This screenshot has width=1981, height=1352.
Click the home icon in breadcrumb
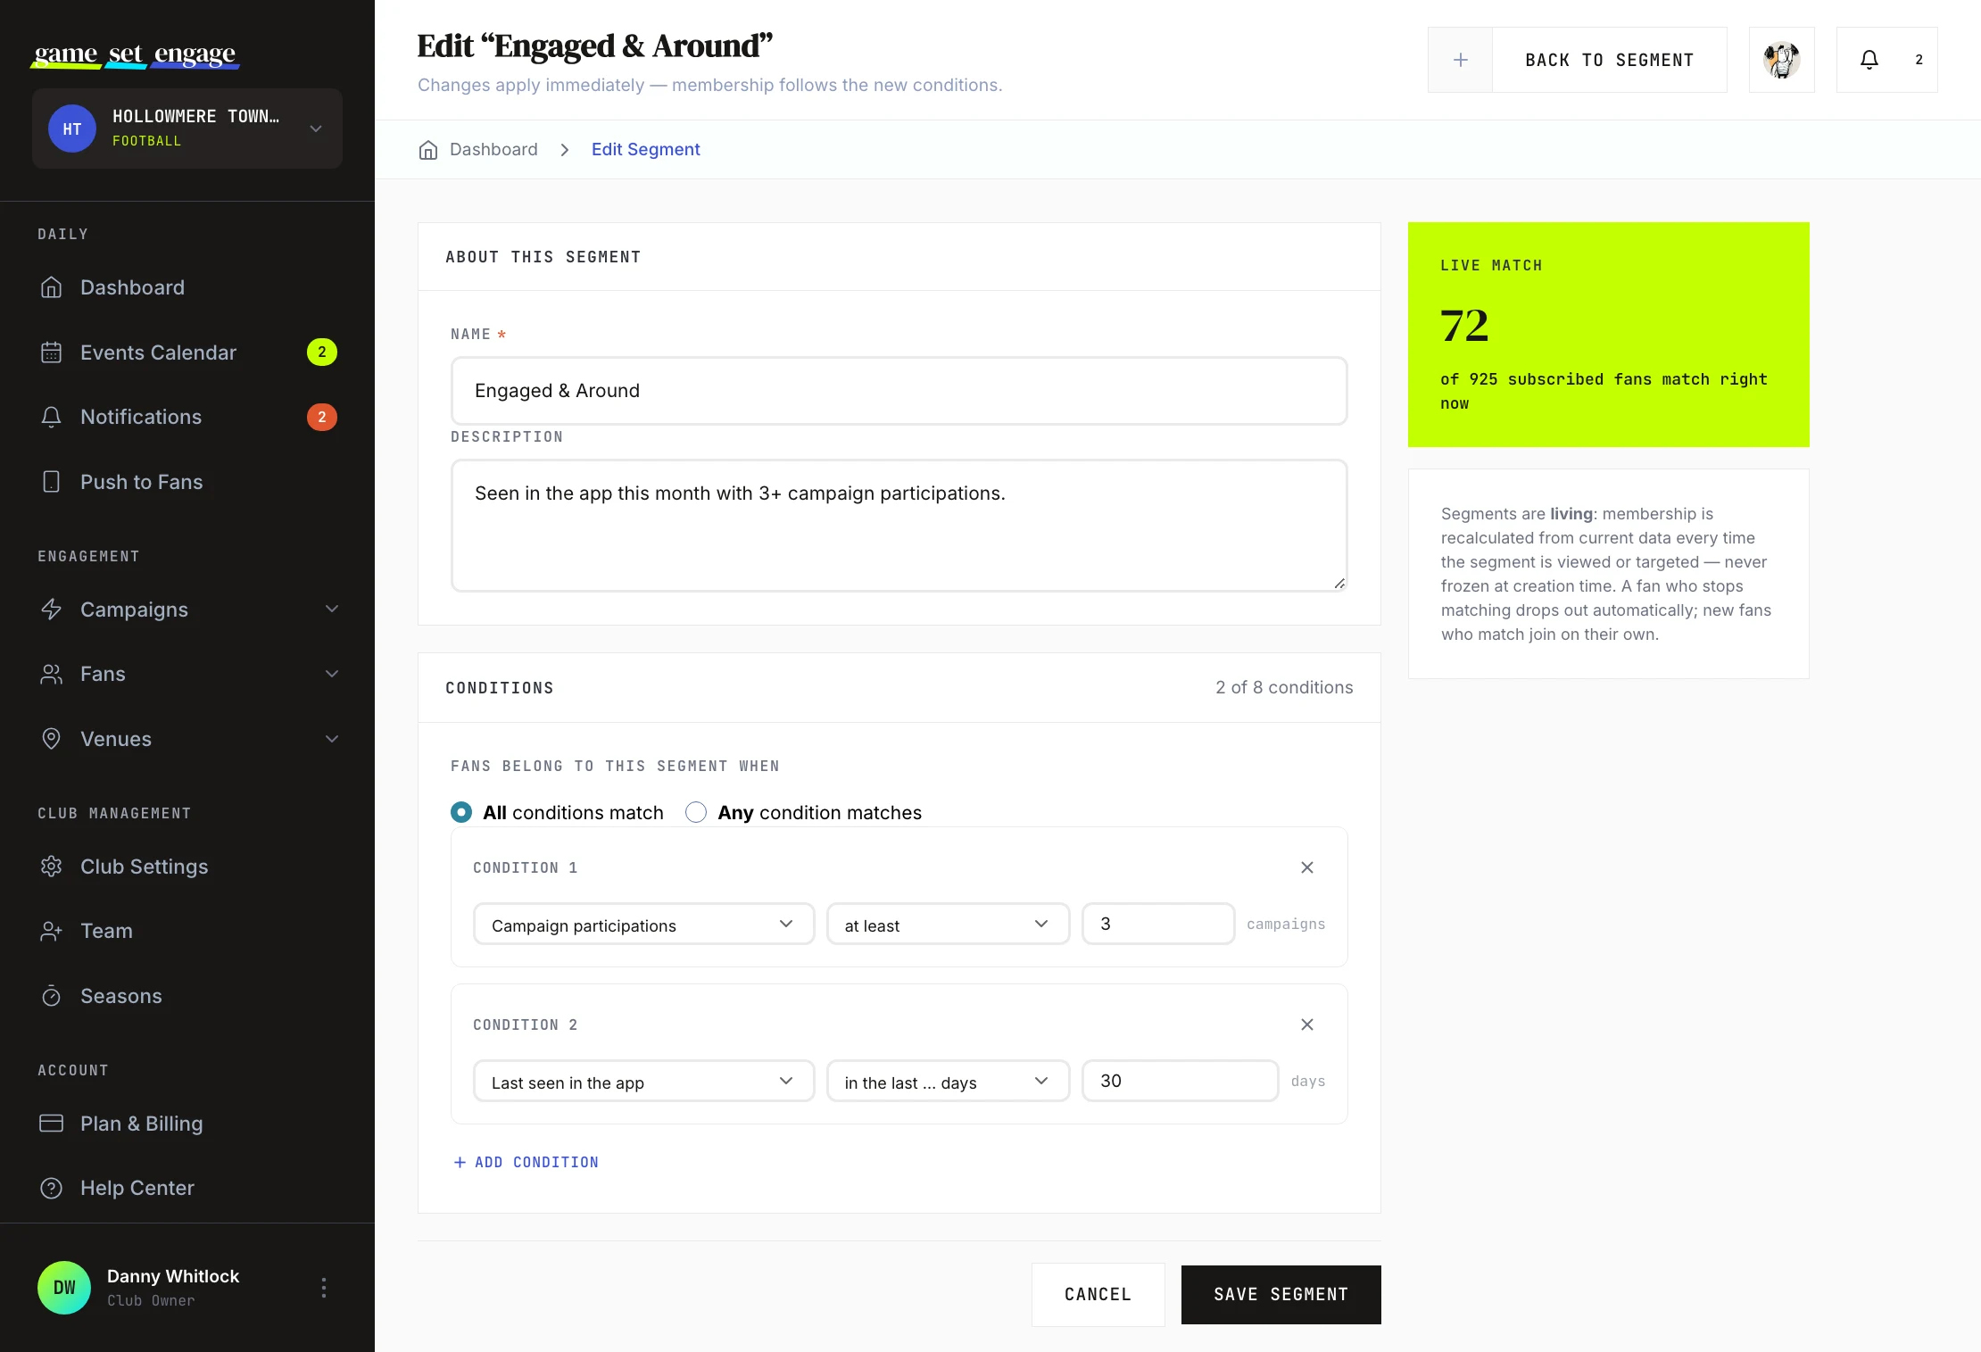(428, 150)
